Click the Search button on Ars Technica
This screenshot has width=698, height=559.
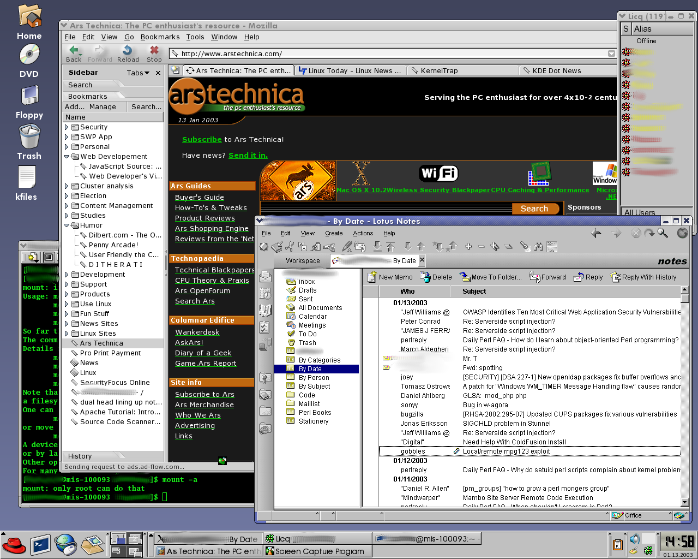[535, 209]
